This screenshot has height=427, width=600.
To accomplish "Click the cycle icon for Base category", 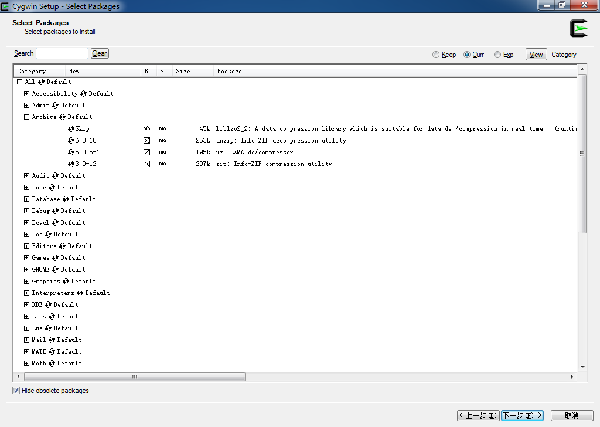I will coord(52,188).
